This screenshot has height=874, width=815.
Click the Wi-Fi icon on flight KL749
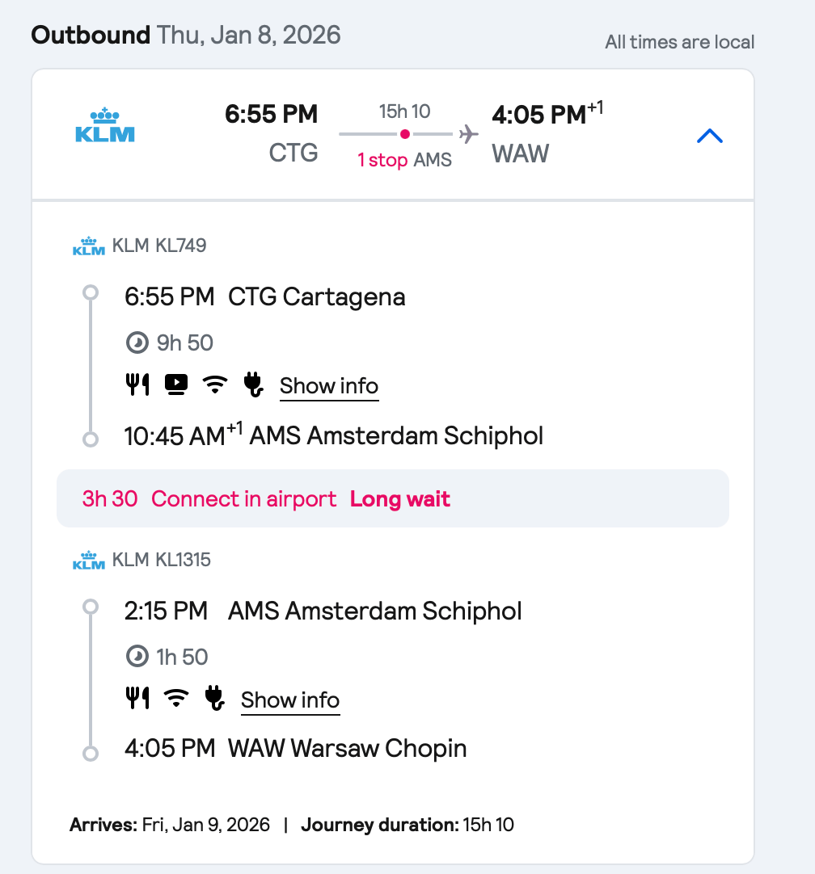[x=214, y=385]
